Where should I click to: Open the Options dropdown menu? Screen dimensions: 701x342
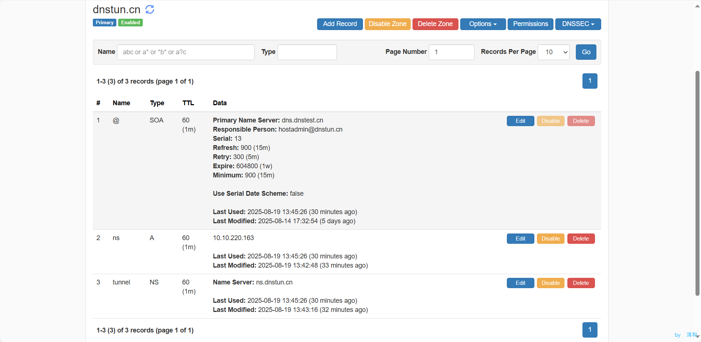click(x=483, y=24)
